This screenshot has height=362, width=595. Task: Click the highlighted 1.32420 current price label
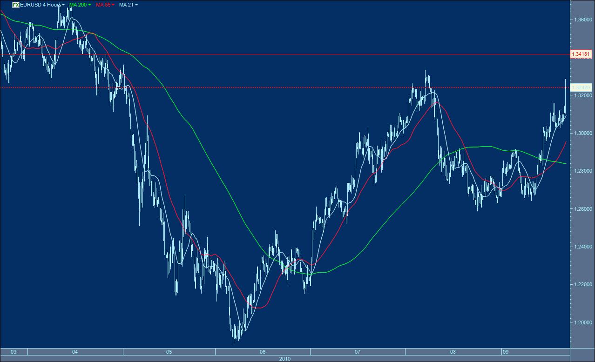tap(581, 87)
